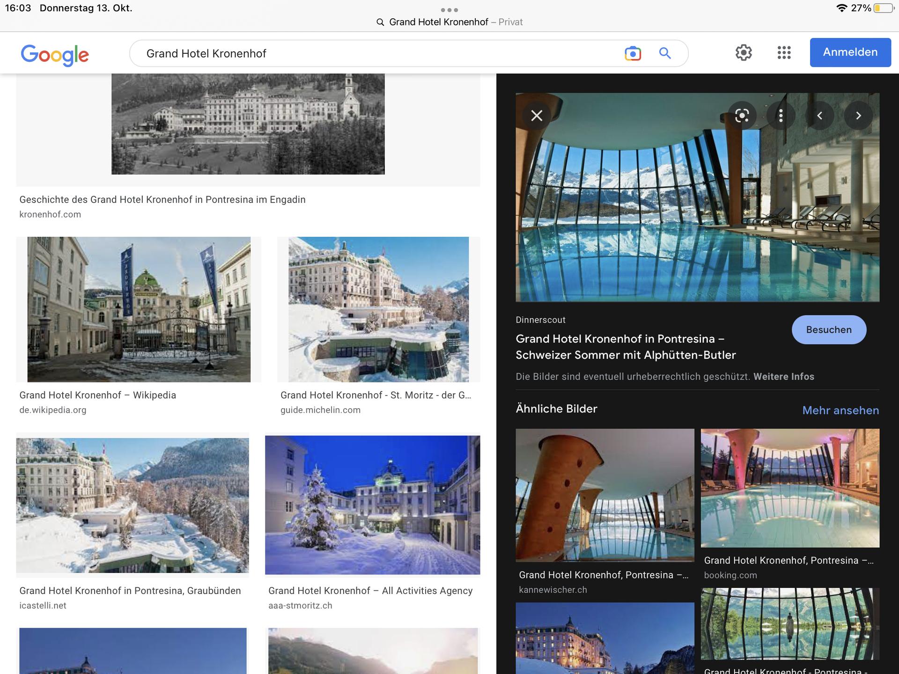Tap the three-dot multitasking indicator at top

coord(449,10)
